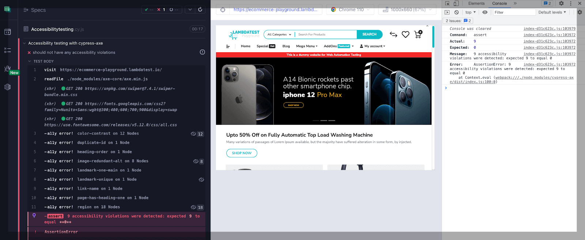
Task: Toggle the device toolbar icon in DevTools
Action: click(456, 3)
